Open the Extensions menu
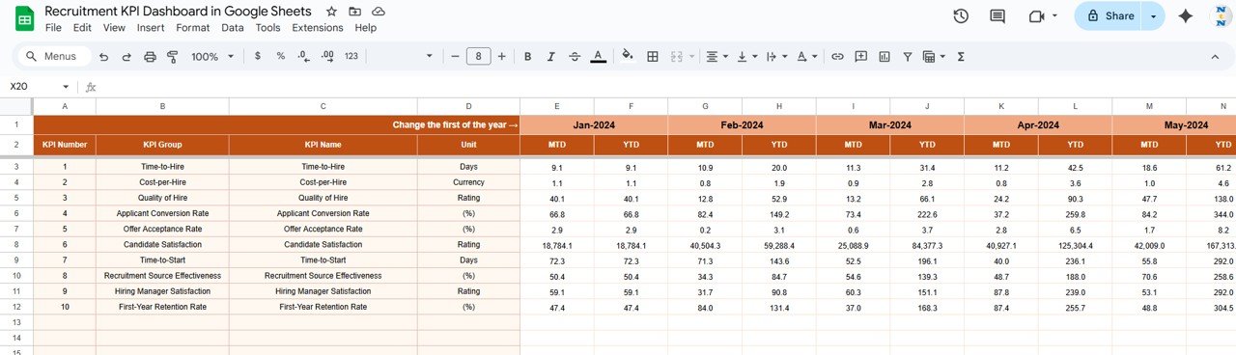The height and width of the screenshot is (355, 1236). tap(318, 28)
